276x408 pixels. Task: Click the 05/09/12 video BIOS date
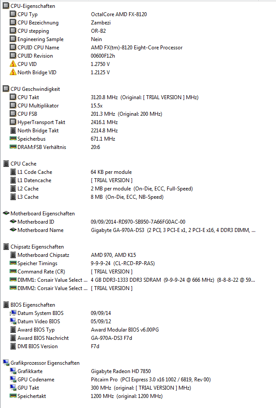coord(101,322)
